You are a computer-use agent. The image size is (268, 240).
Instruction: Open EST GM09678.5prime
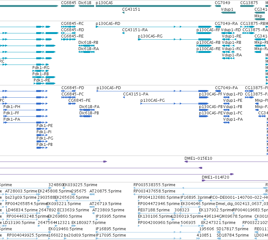(x=235, y=216)
